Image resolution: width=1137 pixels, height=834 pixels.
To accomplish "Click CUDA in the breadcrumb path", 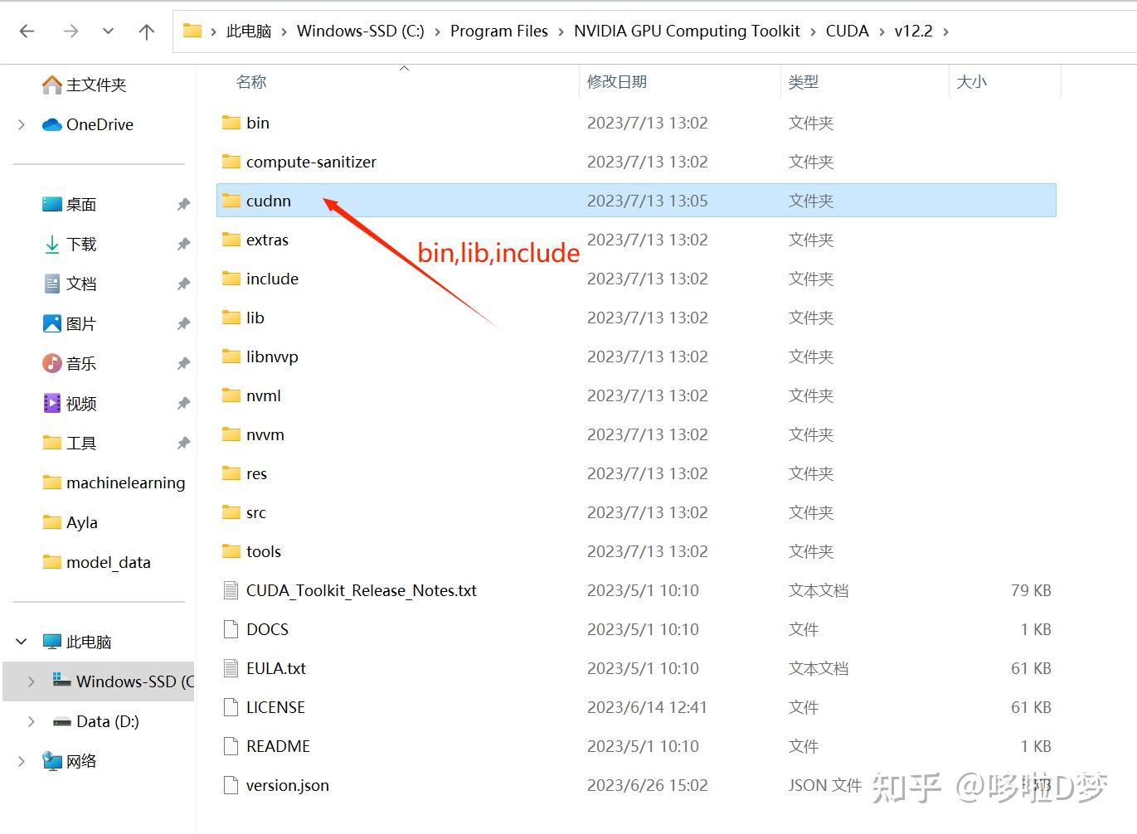I will [x=847, y=31].
